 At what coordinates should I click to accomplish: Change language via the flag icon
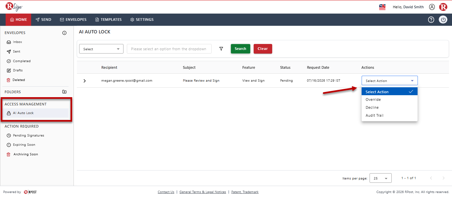coord(382,7)
